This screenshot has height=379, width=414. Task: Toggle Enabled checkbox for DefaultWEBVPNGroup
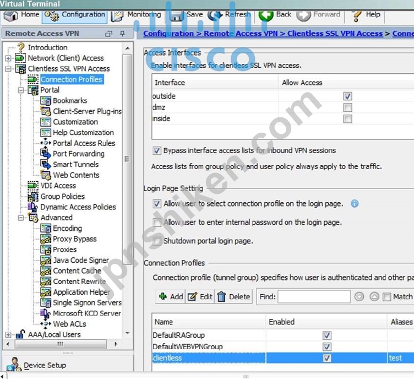pos(327,346)
